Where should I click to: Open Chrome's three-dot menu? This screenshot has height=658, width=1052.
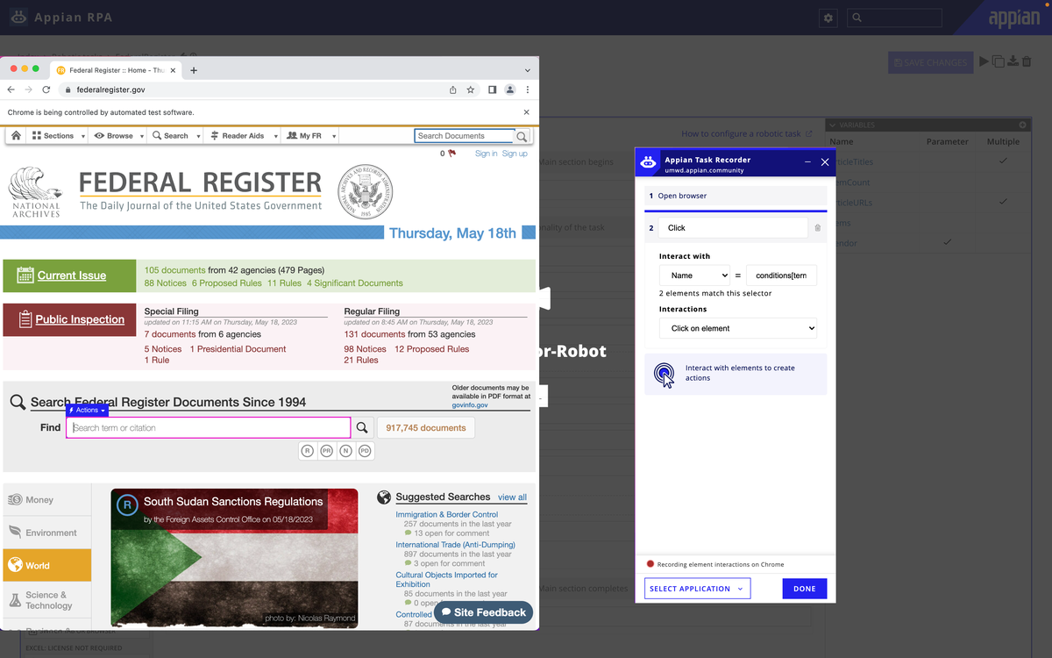click(x=527, y=89)
